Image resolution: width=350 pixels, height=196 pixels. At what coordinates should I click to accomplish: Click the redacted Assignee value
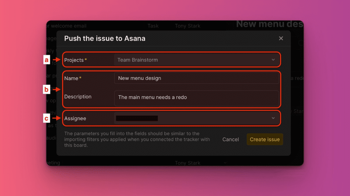click(x=136, y=118)
